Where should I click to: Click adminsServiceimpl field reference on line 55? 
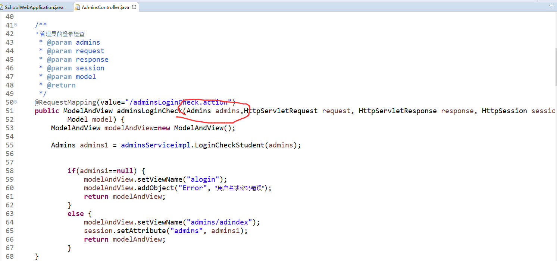tap(156, 145)
